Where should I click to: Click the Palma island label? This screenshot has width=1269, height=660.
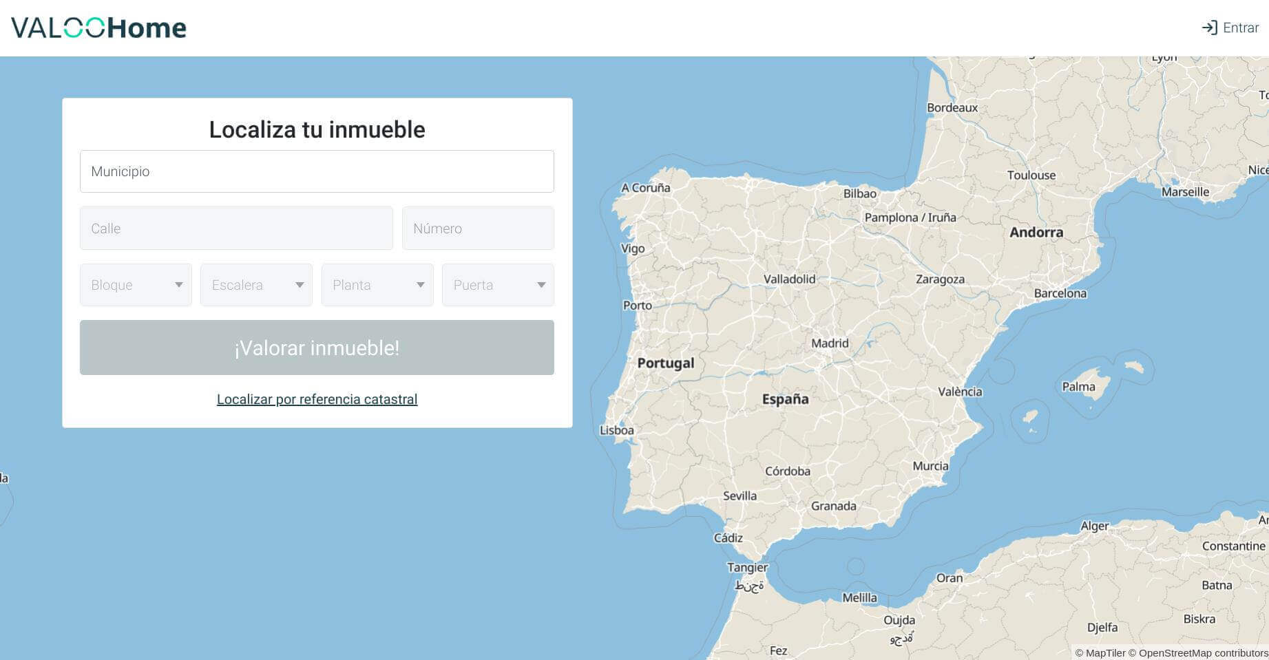click(x=1078, y=386)
